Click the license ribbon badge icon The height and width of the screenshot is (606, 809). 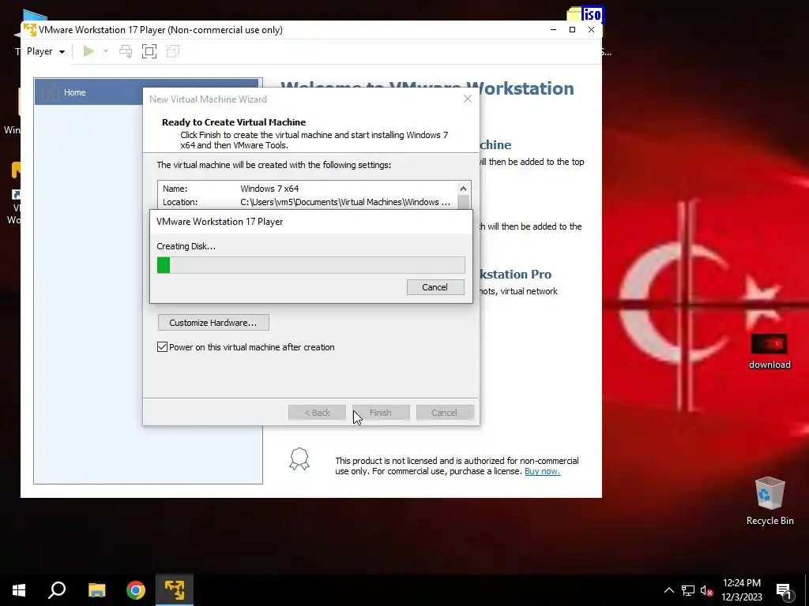pyautogui.click(x=299, y=458)
